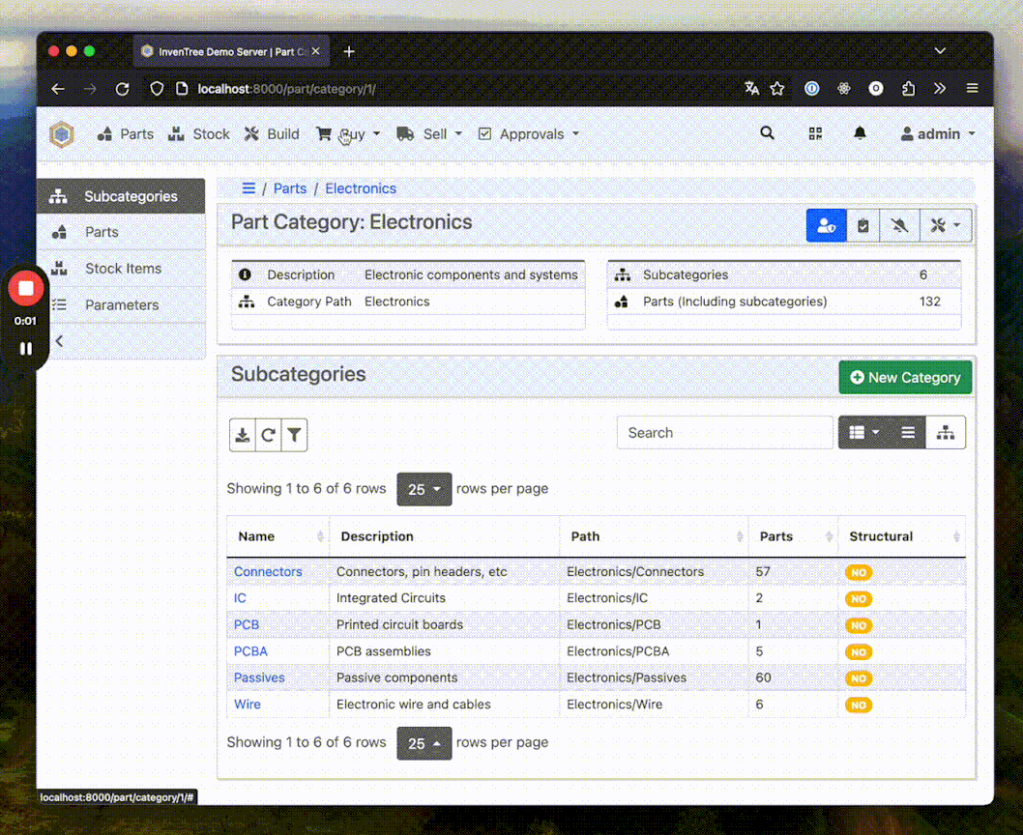
Task: Click the download table data icon
Action: click(243, 435)
